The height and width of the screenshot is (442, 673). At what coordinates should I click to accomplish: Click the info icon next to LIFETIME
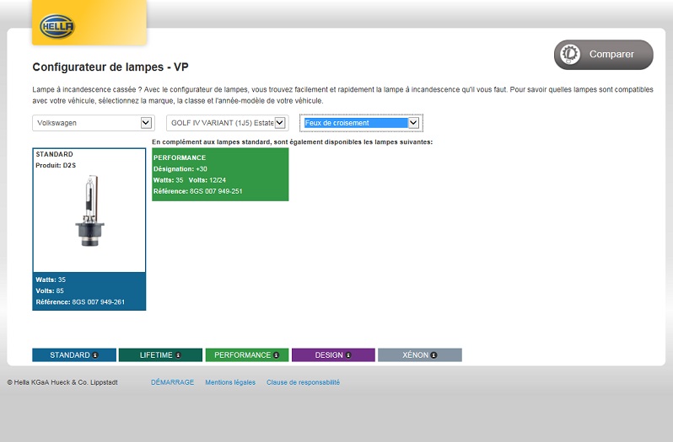pyautogui.click(x=178, y=355)
